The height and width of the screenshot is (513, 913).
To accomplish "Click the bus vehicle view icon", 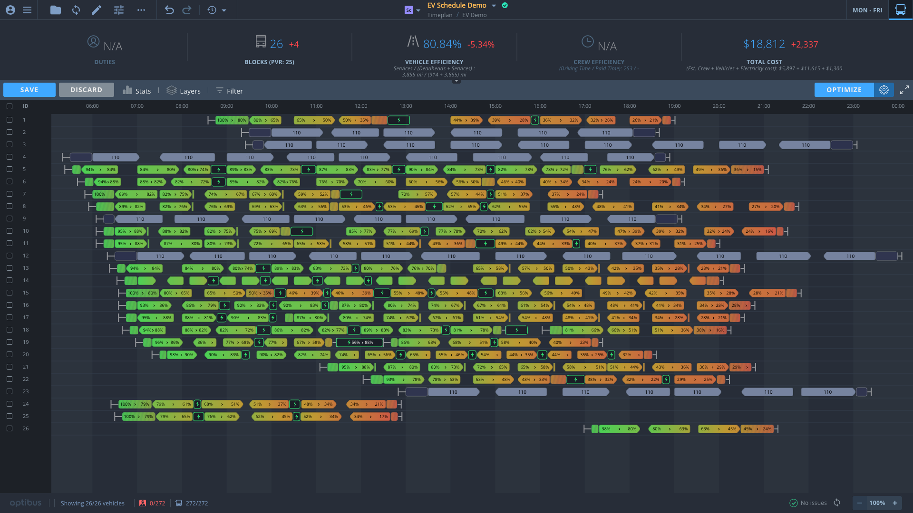I will (901, 10).
